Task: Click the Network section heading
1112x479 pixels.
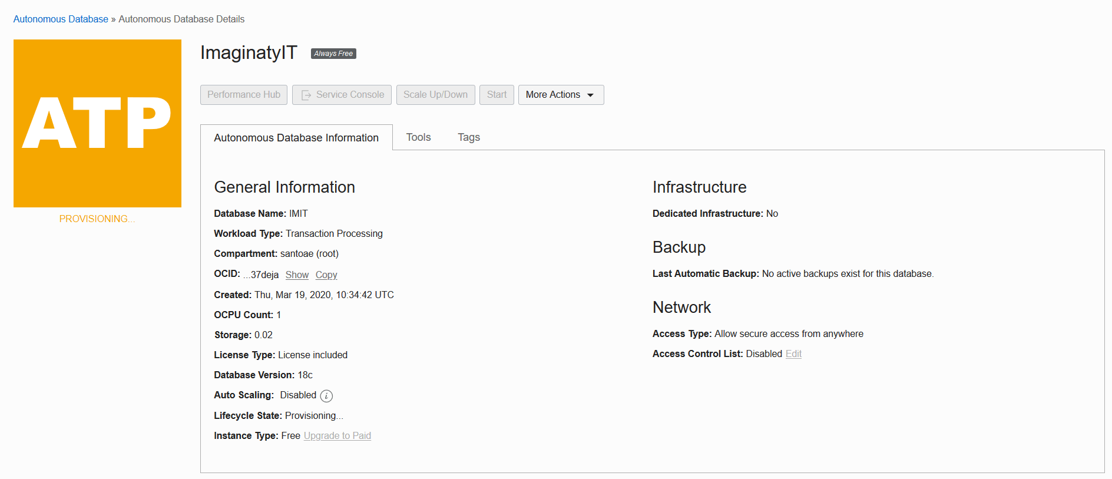Action: 681,307
